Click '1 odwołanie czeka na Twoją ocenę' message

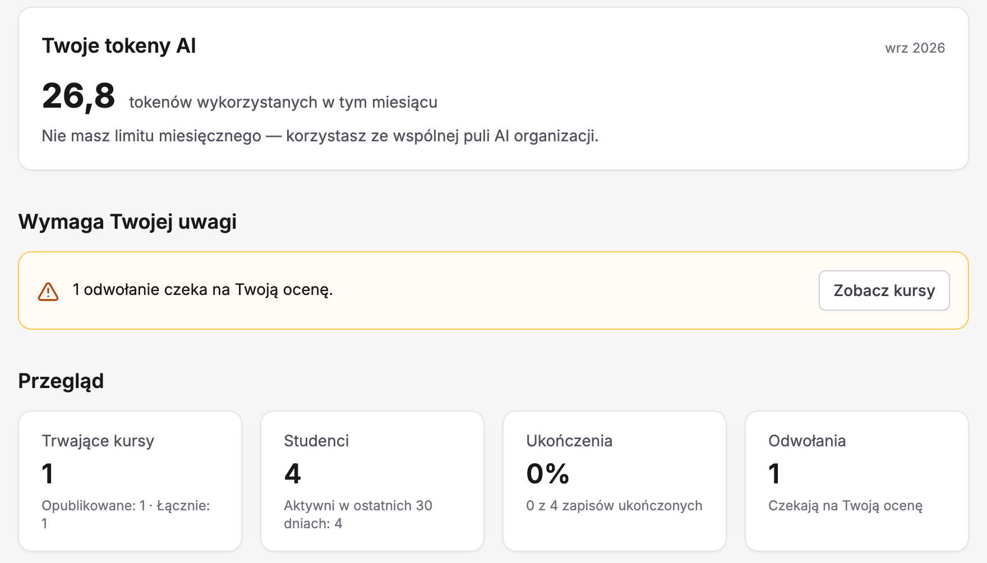(x=203, y=290)
